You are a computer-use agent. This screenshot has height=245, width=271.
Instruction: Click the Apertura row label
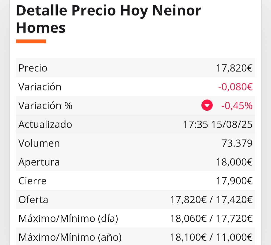tap(39, 162)
